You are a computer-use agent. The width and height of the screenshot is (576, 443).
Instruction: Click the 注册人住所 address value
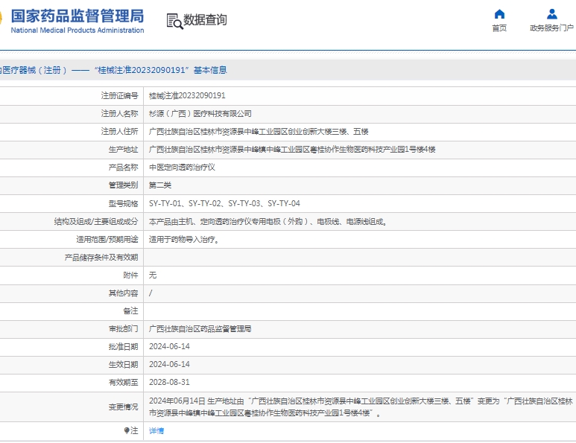tap(259, 131)
